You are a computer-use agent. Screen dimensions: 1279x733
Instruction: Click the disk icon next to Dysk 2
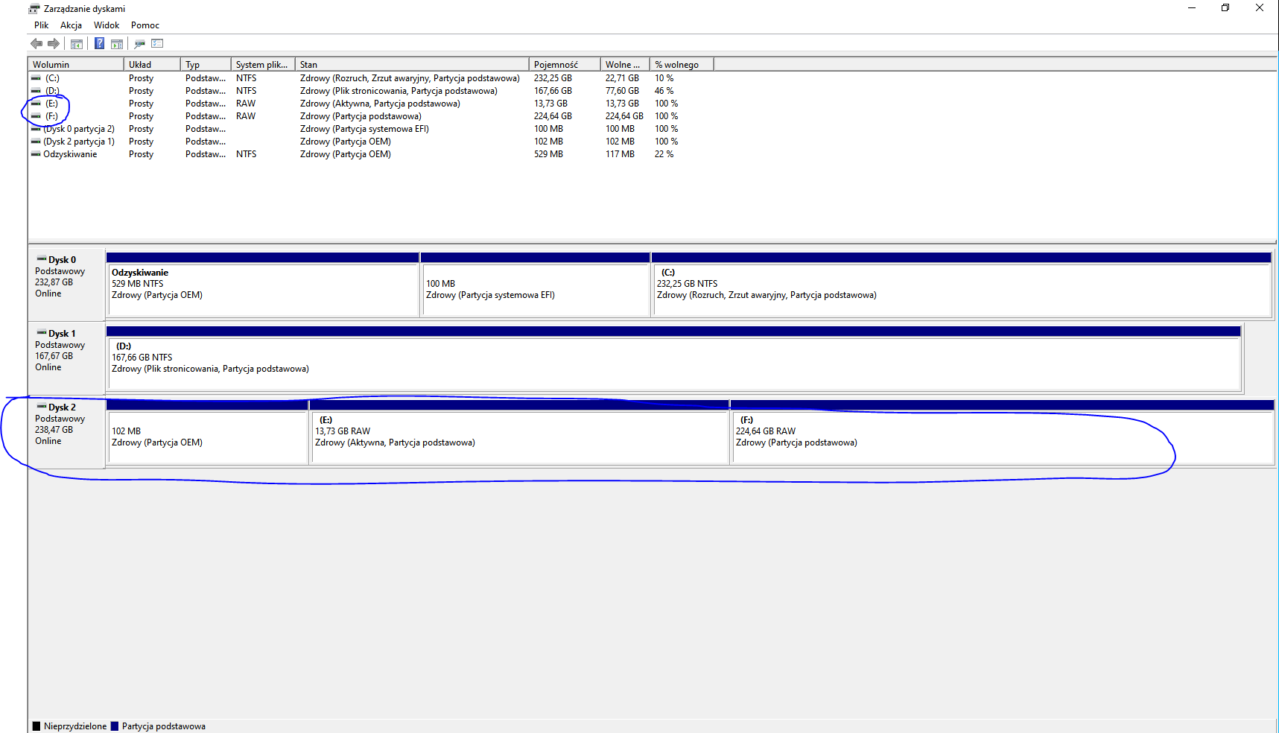coord(42,407)
